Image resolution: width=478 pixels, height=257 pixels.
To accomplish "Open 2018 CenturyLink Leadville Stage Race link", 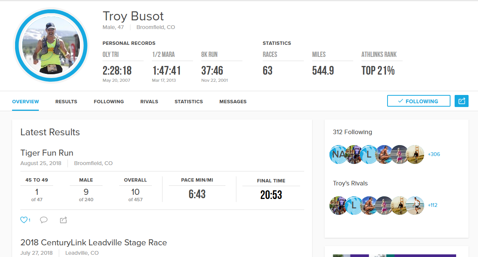I will (x=93, y=243).
